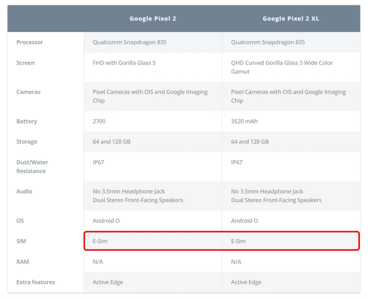Click Pixel 2 Active Edge cell
Image resolution: width=368 pixels, height=299 pixels.
[153, 282]
